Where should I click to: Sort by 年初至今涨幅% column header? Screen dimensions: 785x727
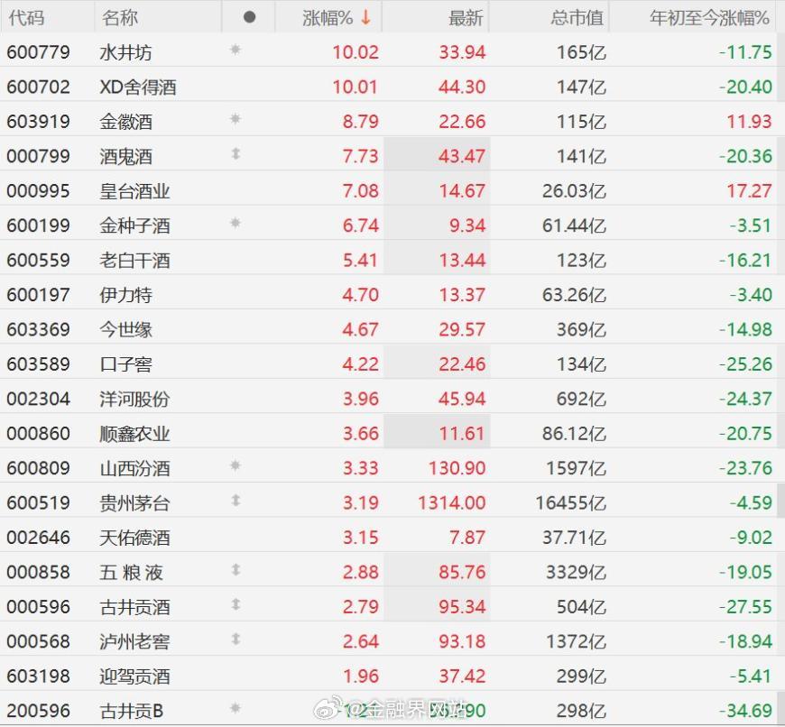(x=709, y=18)
